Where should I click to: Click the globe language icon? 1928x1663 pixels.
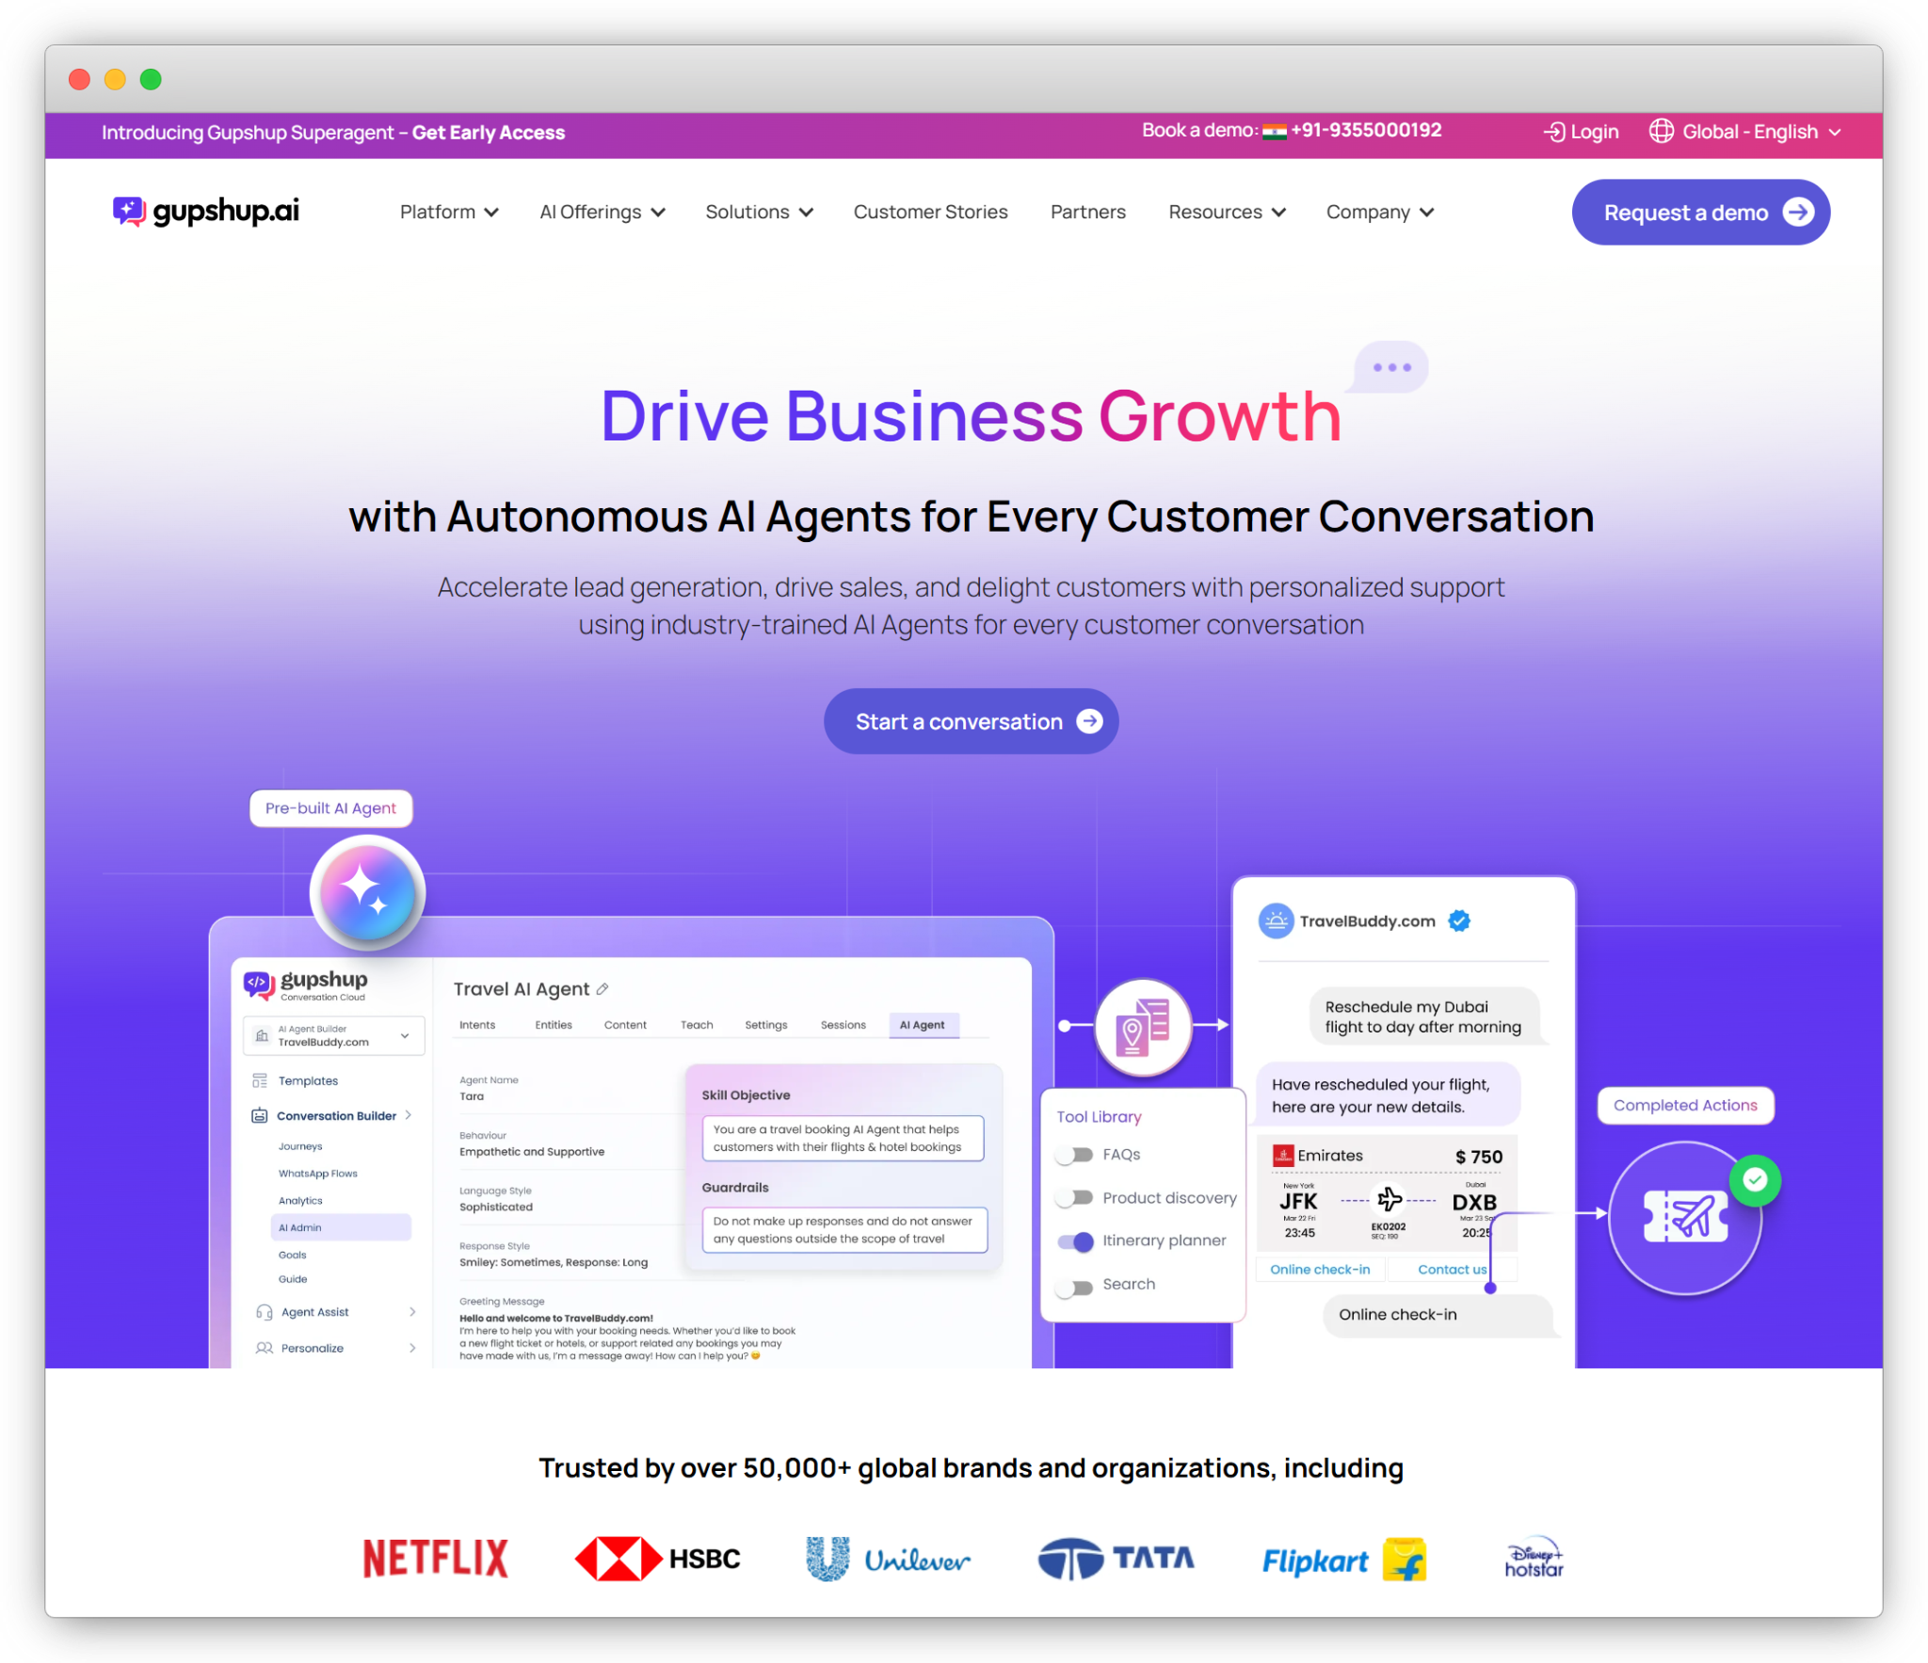click(1662, 131)
